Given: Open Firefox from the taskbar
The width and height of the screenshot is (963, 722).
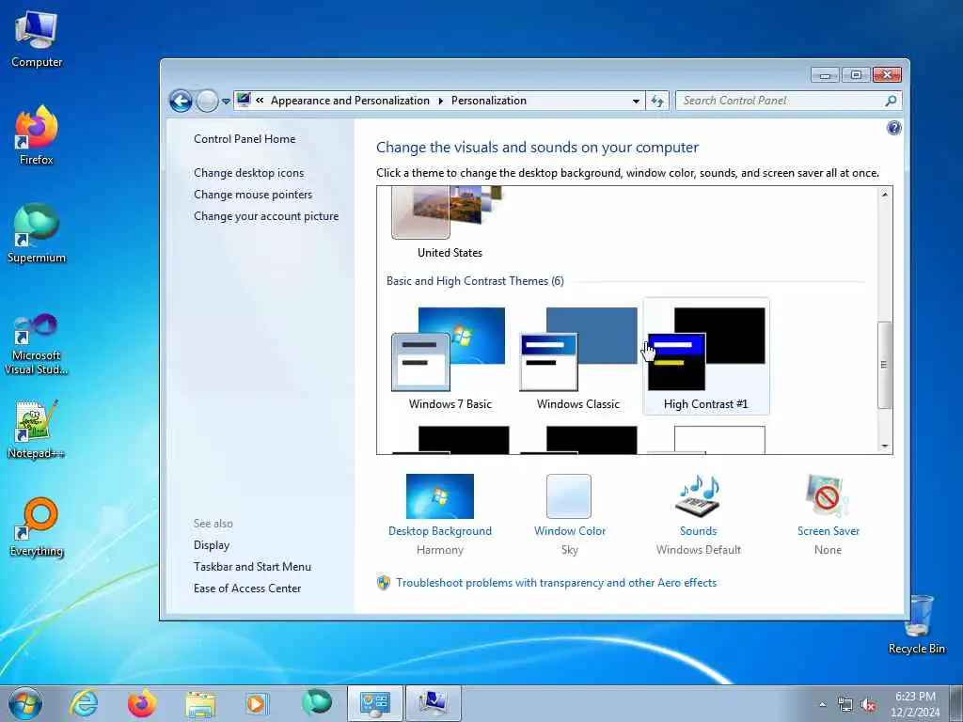Looking at the screenshot, I should (x=142, y=703).
